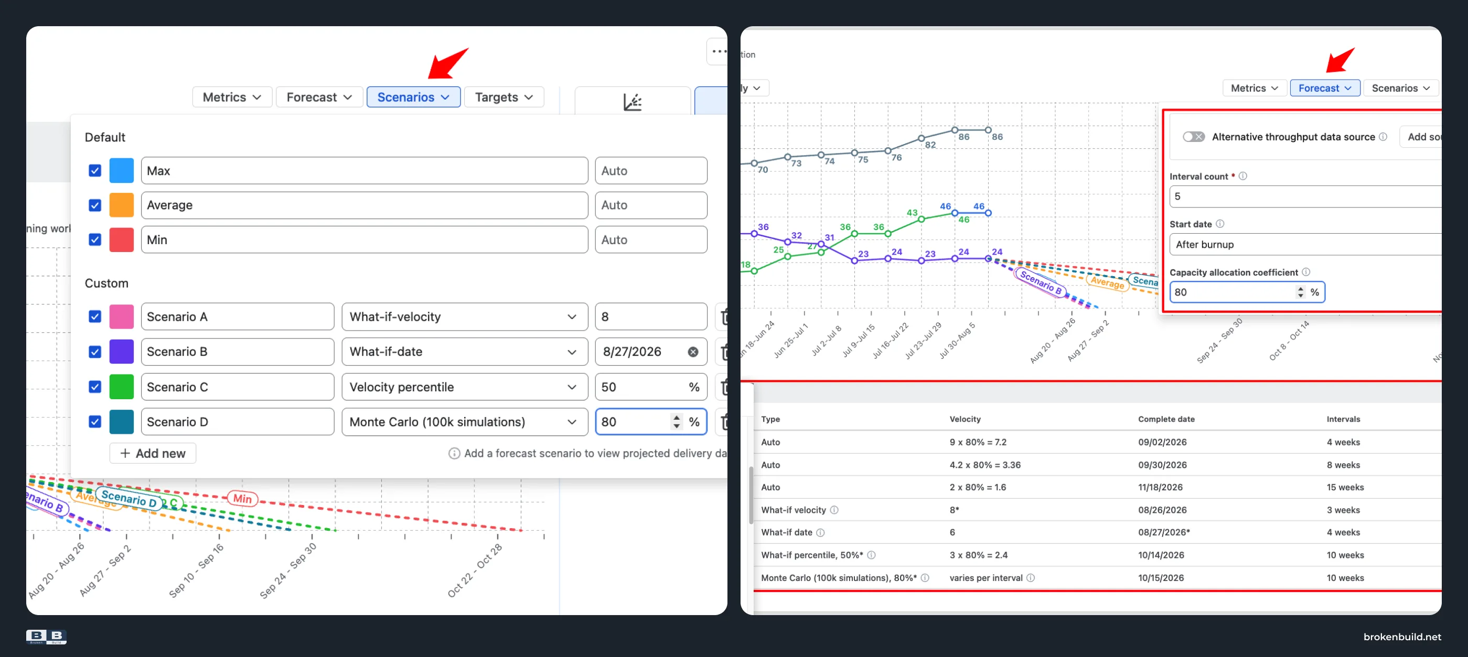Screen dimensions: 1468x657
Task: Collapse the Scenarios menu in left panel
Action: point(413,97)
